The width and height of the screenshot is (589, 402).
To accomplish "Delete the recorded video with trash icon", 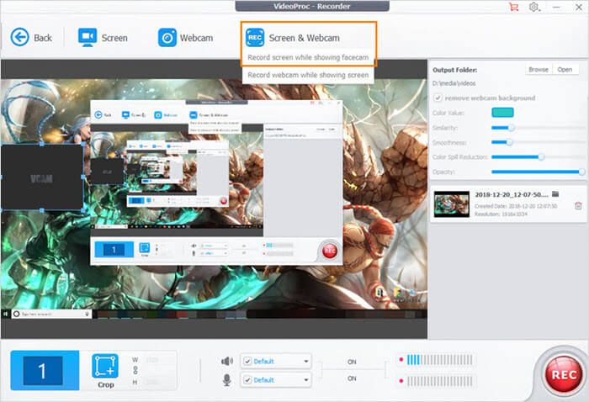I will (578, 205).
